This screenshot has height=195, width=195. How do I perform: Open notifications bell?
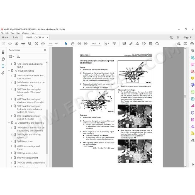tap(178, 37)
